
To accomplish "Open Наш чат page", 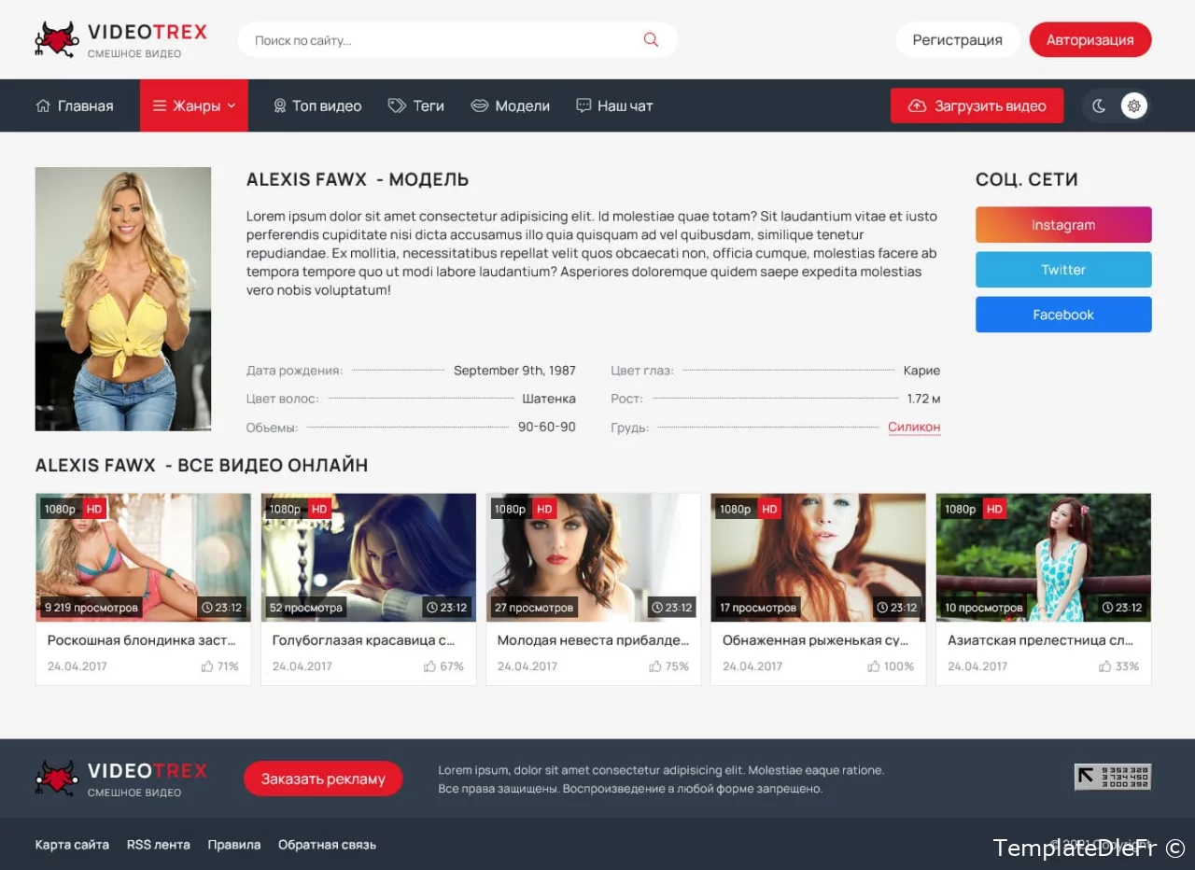I will tap(614, 106).
